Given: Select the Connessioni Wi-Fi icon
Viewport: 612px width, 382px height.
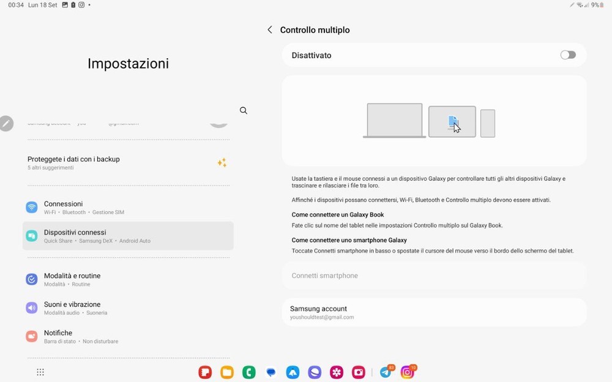Looking at the screenshot, I should click(32, 208).
